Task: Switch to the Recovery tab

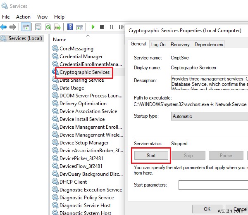Action: (180, 45)
